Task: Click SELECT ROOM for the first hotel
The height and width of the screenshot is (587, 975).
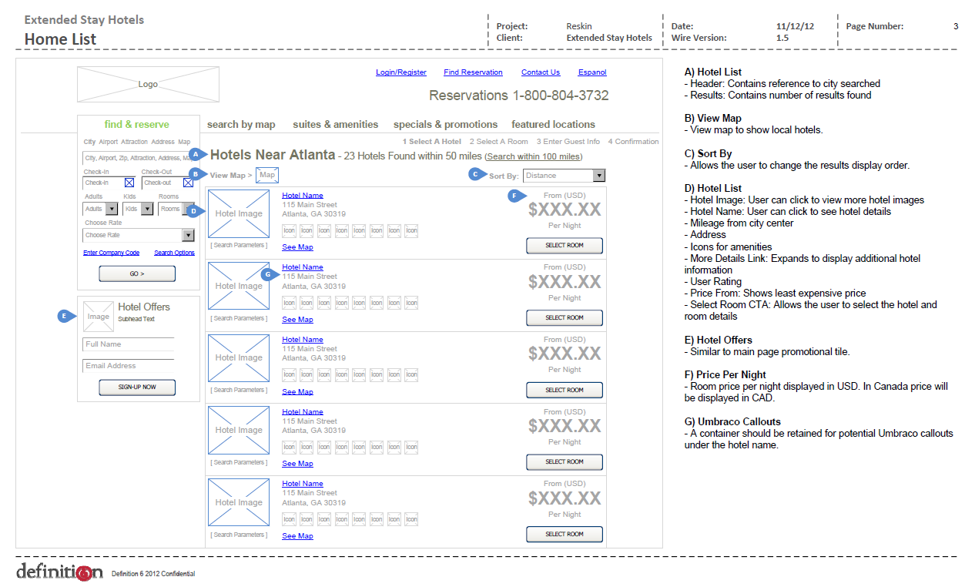Action: tap(565, 246)
